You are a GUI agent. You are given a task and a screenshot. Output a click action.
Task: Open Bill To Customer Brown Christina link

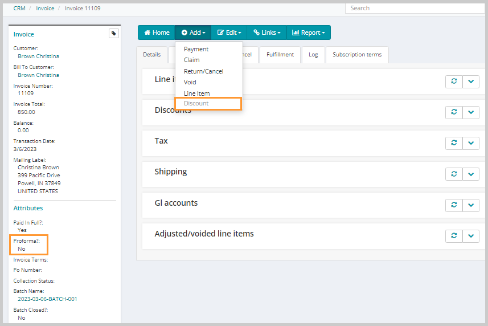click(38, 75)
